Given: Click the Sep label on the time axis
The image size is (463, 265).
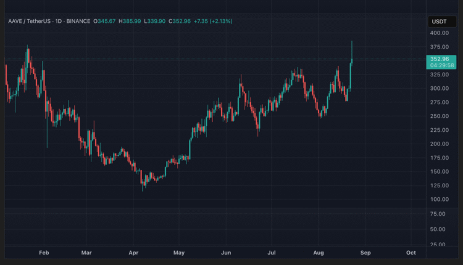Looking at the screenshot, I should coord(365,253).
